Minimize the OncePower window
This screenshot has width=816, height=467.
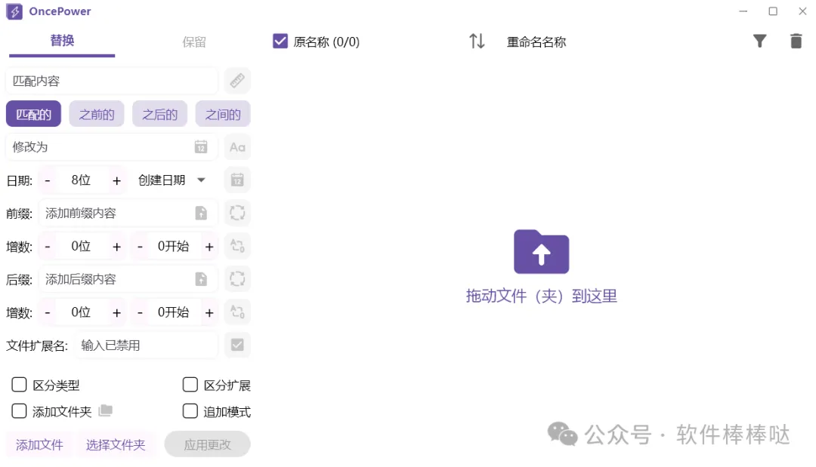(x=743, y=11)
